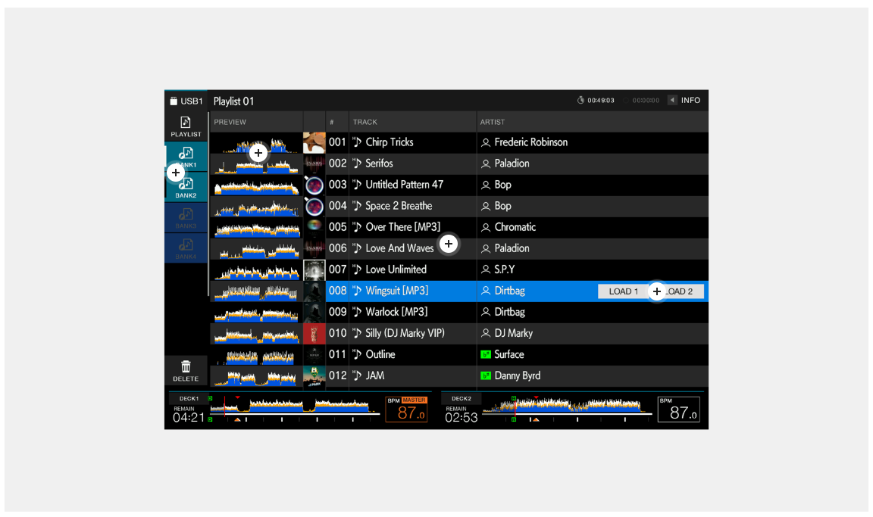The width and height of the screenshot is (873, 517).
Task: Click the artist icon next to Frederic Robinson
Action: [486, 142]
